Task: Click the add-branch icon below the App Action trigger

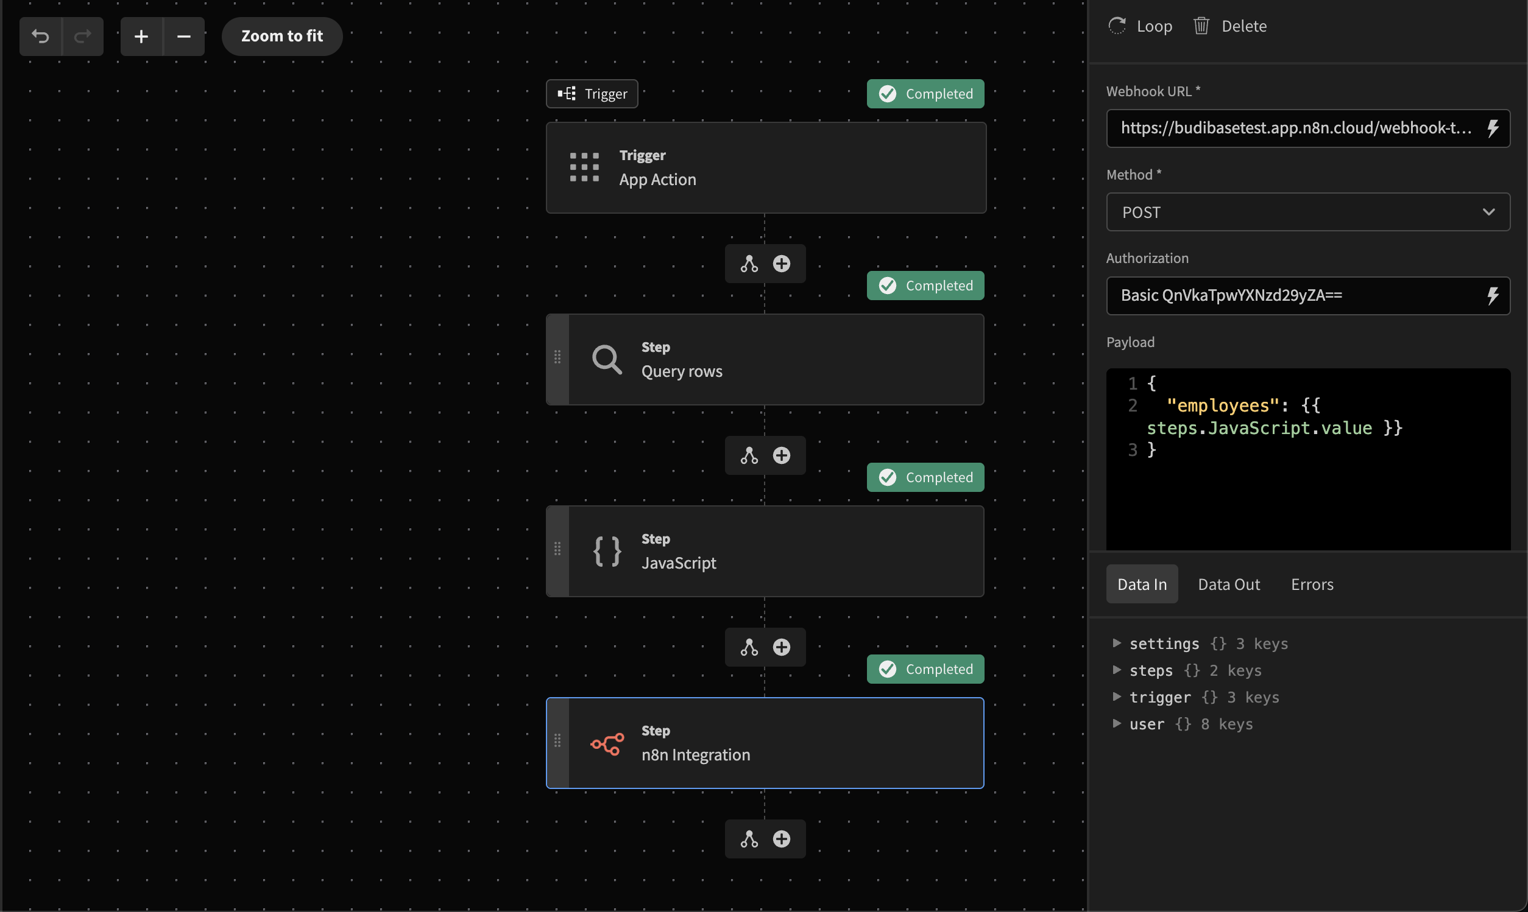Action: click(749, 264)
